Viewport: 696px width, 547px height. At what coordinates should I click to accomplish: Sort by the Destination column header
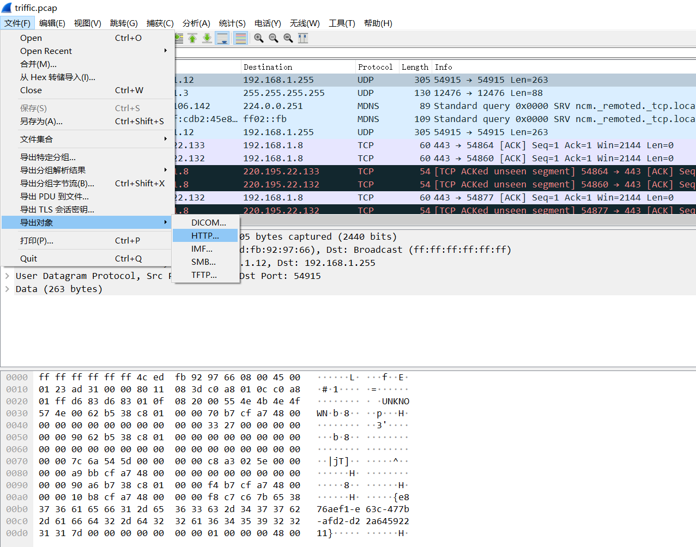298,67
